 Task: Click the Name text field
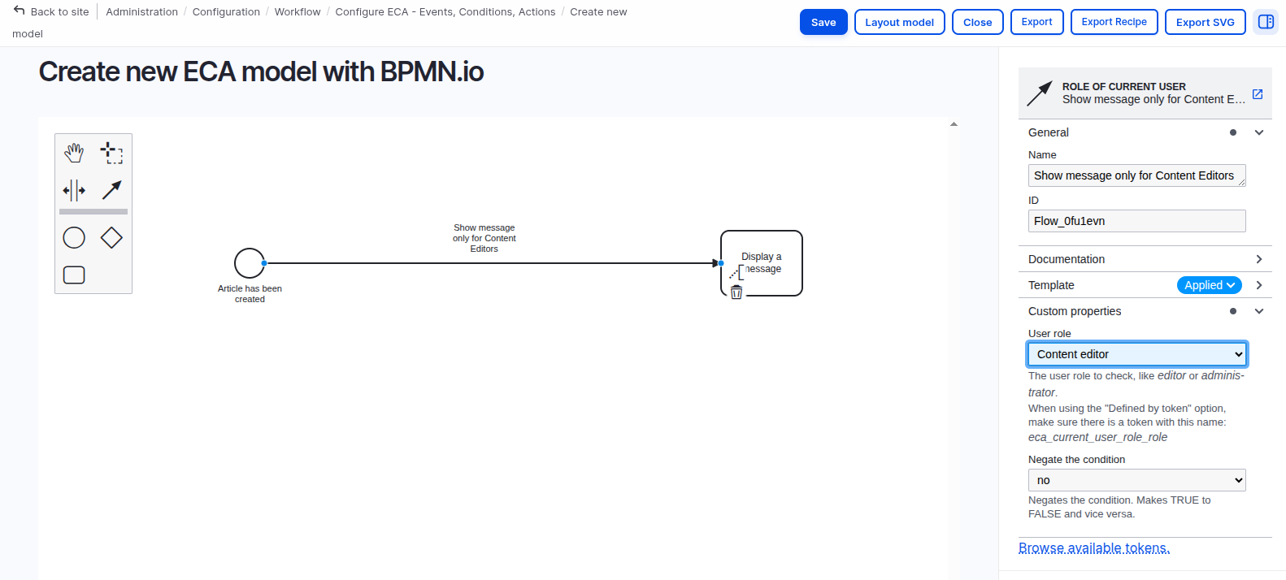tap(1136, 175)
